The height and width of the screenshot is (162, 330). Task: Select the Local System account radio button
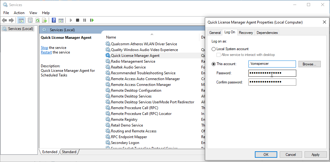coord(213,49)
